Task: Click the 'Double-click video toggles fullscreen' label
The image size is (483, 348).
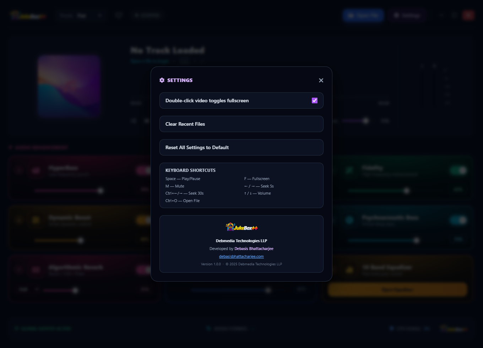Action: coord(207,100)
